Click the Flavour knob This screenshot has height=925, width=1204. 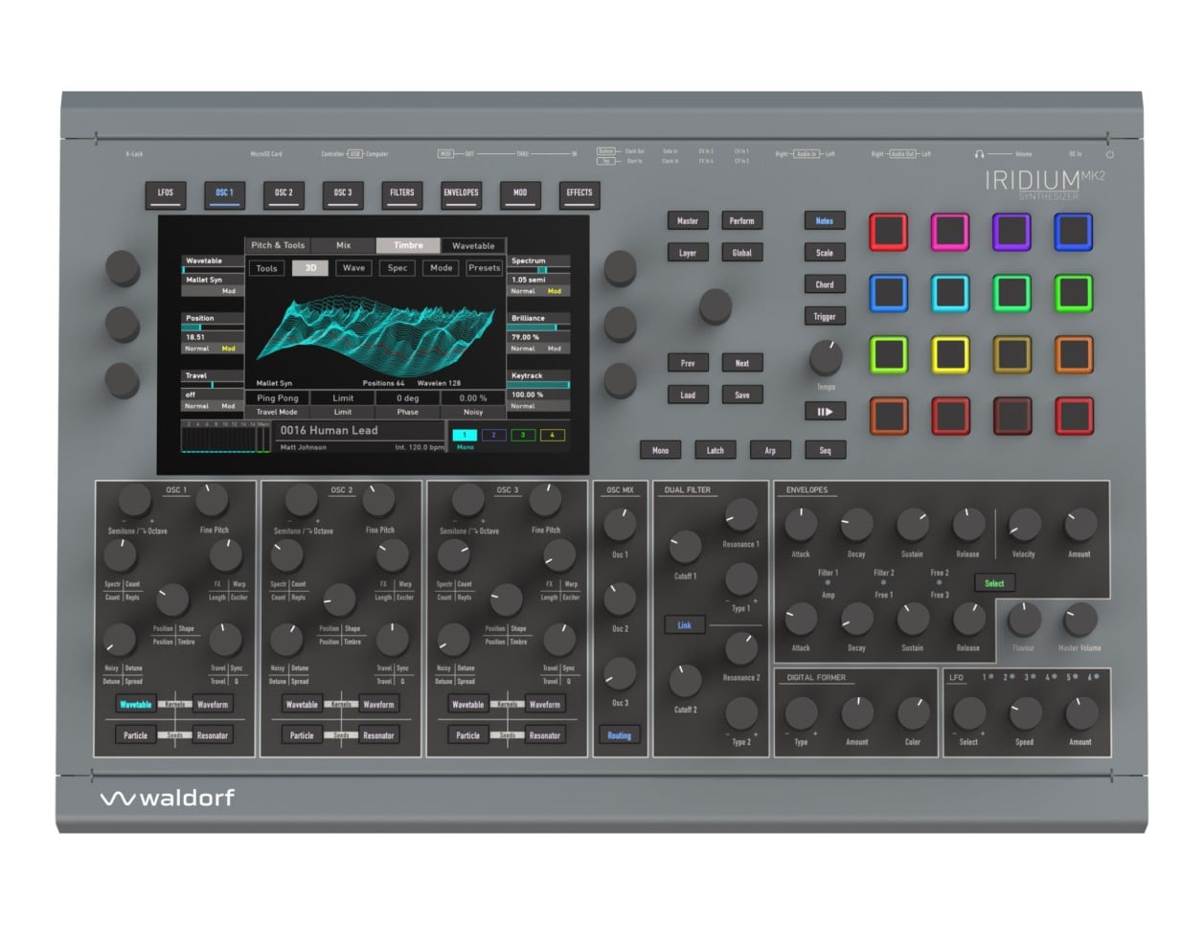click(x=1024, y=620)
